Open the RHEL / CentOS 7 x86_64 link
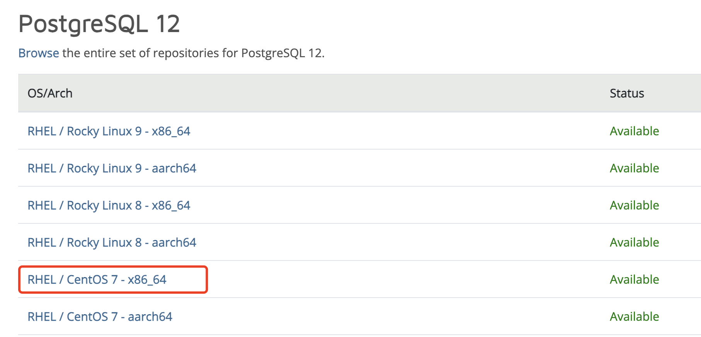The image size is (701, 337). [97, 280]
